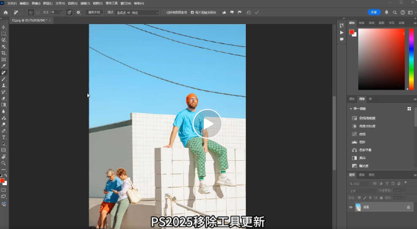The height and width of the screenshot is (229, 417).
Task: Select the Move tool
Action: tap(4, 27)
